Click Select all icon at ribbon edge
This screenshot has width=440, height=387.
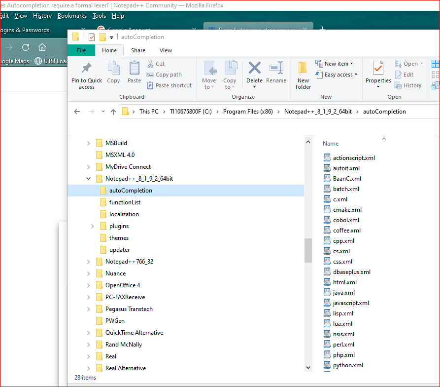click(x=435, y=64)
